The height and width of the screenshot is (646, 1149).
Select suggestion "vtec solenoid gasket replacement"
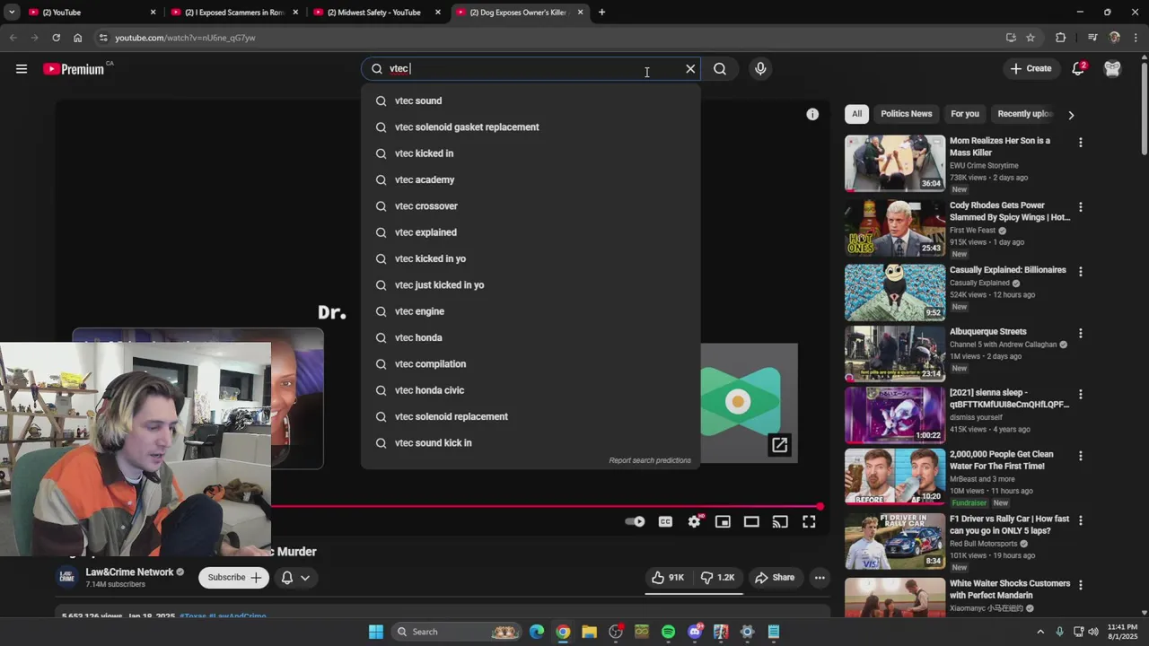click(x=531, y=127)
